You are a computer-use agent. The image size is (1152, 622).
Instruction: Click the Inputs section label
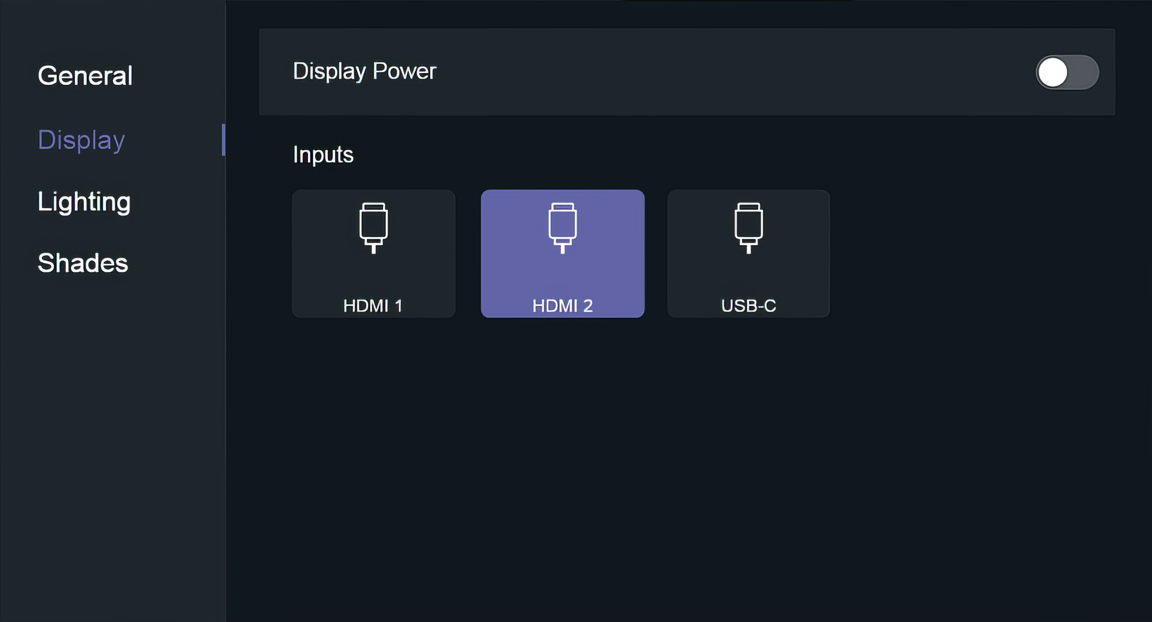[323, 154]
